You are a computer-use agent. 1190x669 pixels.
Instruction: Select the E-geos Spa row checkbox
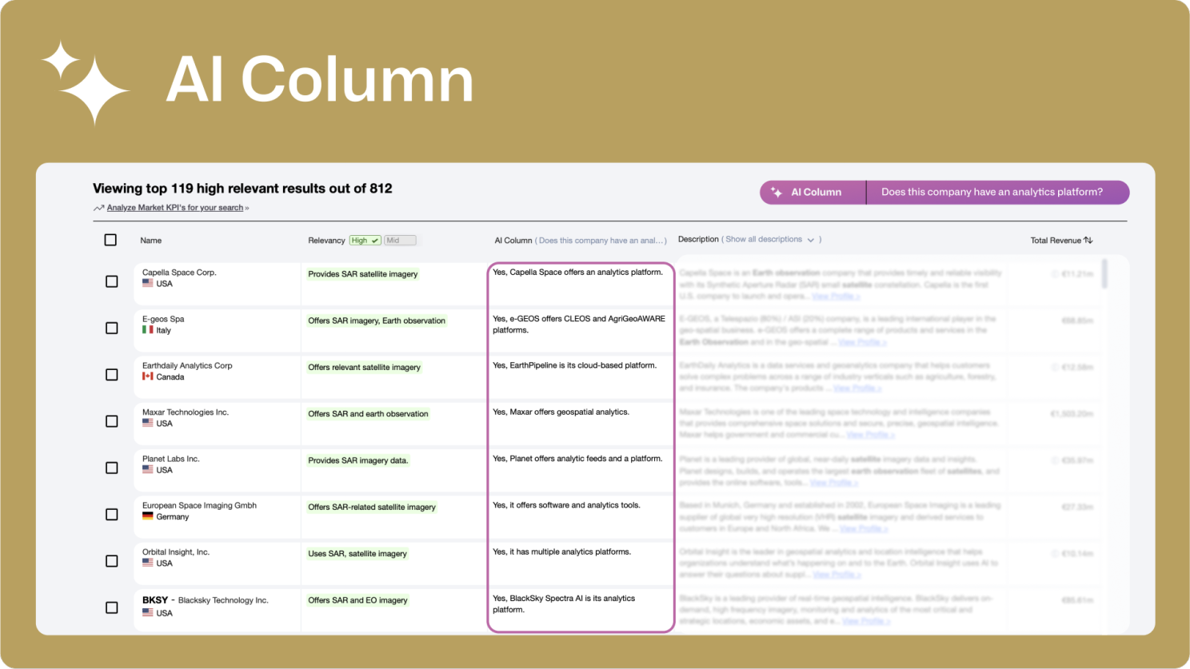[x=112, y=328]
